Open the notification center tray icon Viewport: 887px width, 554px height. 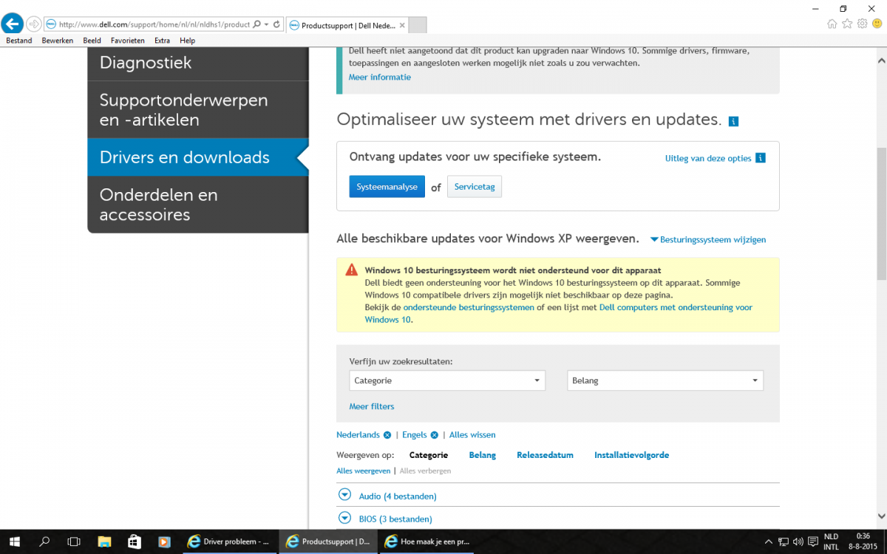[813, 541]
